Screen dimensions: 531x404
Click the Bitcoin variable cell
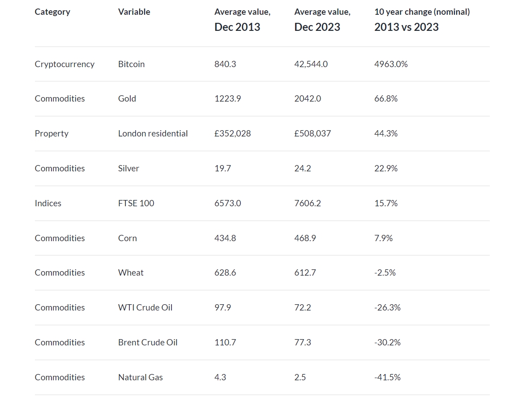tap(131, 64)
